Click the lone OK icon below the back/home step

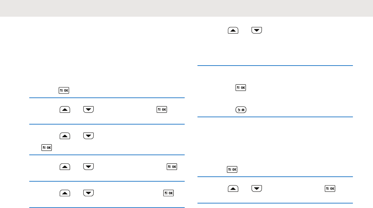pos(232,169)
